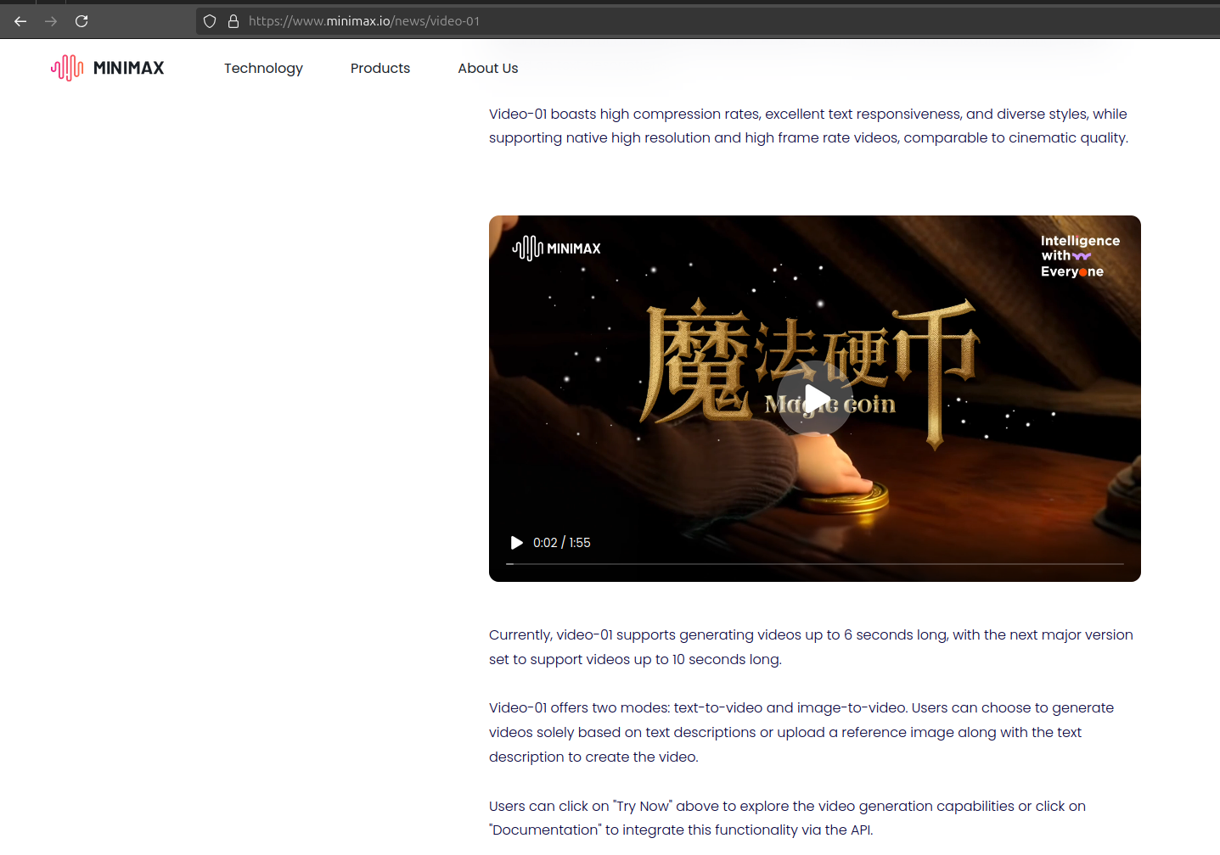Viewport: 1220px width, 855px height.
Task: Open the About Us menu
Action: pos(488,69)
